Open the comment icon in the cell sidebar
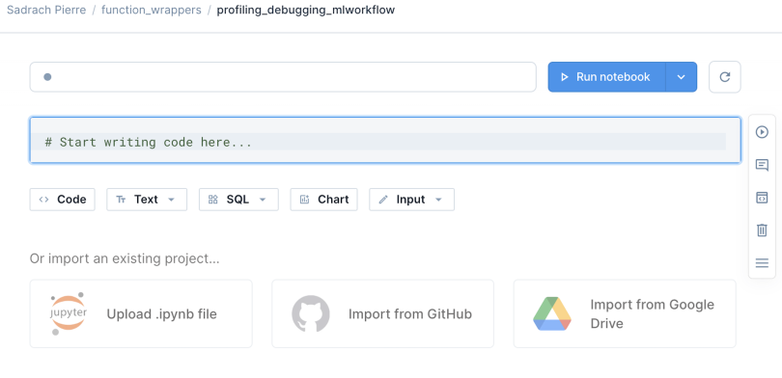The height and width of the screenshot is (378, 782). [762, 165]
